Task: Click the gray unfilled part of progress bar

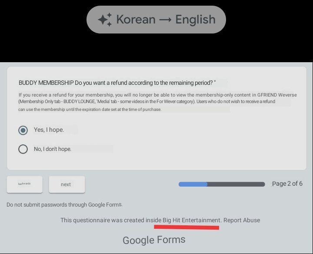Action: click(x=236, y=184)
